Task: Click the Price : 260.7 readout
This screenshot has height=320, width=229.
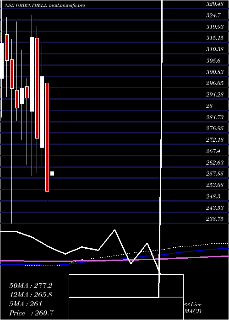Action: click(32, 313)
